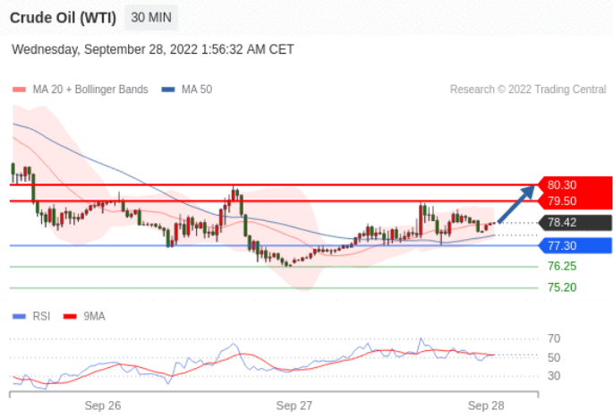Click the MA 20 + Bollinger Bands swatch

(19, 90)
